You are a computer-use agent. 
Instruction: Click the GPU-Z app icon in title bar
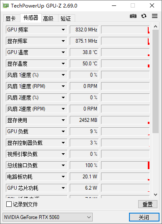6,6
